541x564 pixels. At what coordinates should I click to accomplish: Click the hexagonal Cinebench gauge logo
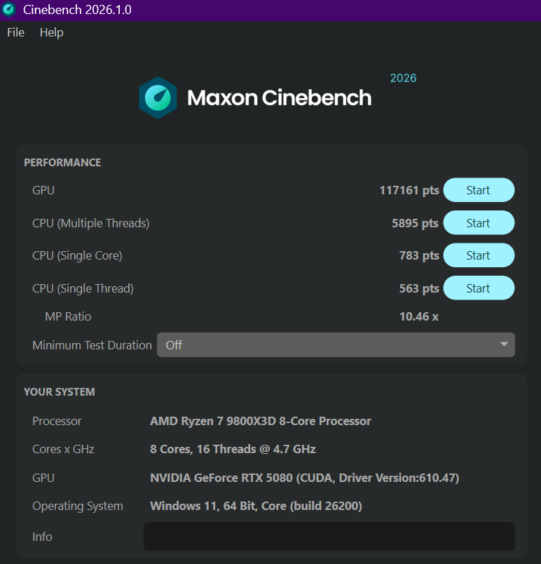point(158,98)
